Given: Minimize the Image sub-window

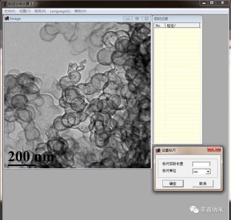Looking at the screenshot, I should pos(128,18).
